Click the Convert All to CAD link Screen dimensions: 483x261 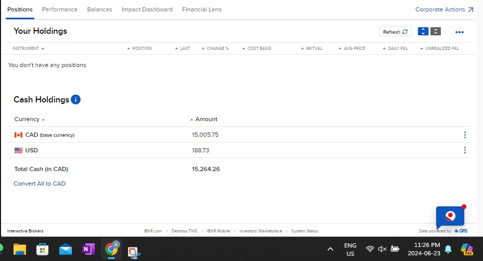(40, 184)
